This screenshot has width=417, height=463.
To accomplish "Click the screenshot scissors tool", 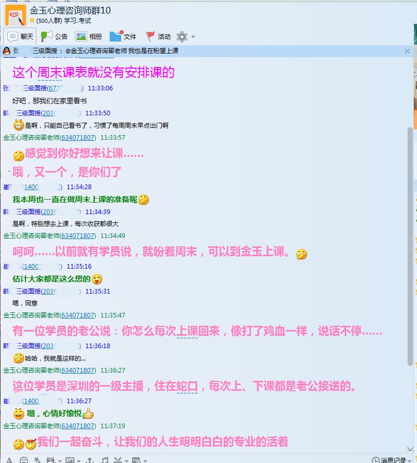I will pyautogui.click(x=118, y=460).
